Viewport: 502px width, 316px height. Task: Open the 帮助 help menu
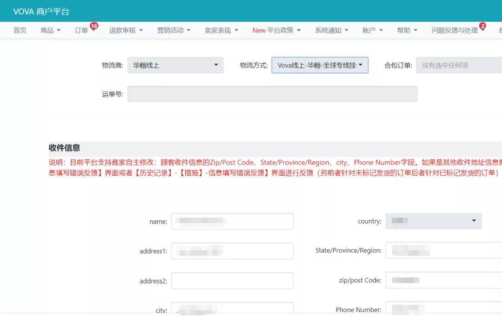407,30
